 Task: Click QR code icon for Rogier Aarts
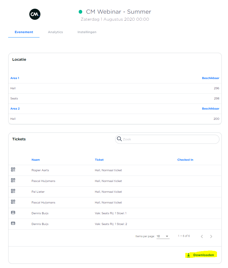tap(13, 170)
